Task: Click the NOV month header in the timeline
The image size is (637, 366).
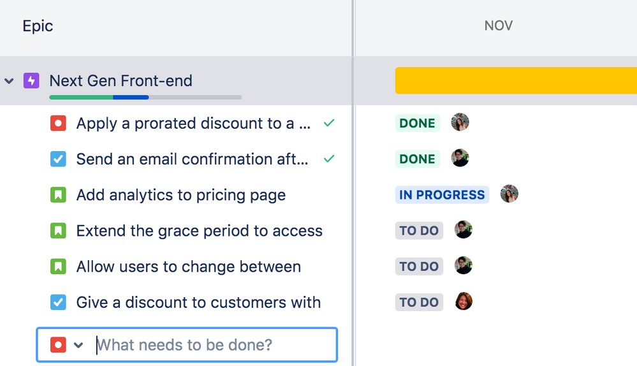Action: click(498, 26)
